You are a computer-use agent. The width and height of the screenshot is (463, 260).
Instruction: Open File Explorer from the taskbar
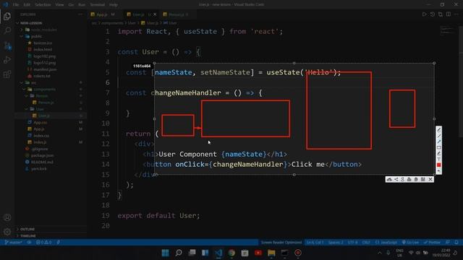(271, 253)
